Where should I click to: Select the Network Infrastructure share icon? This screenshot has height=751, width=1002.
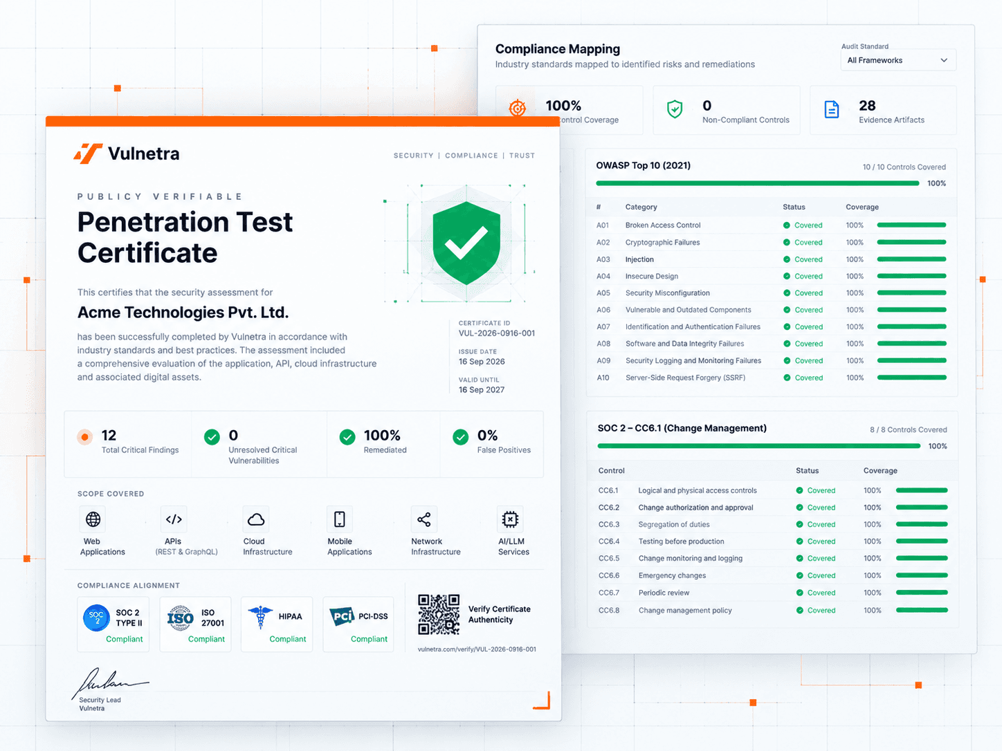424,519
